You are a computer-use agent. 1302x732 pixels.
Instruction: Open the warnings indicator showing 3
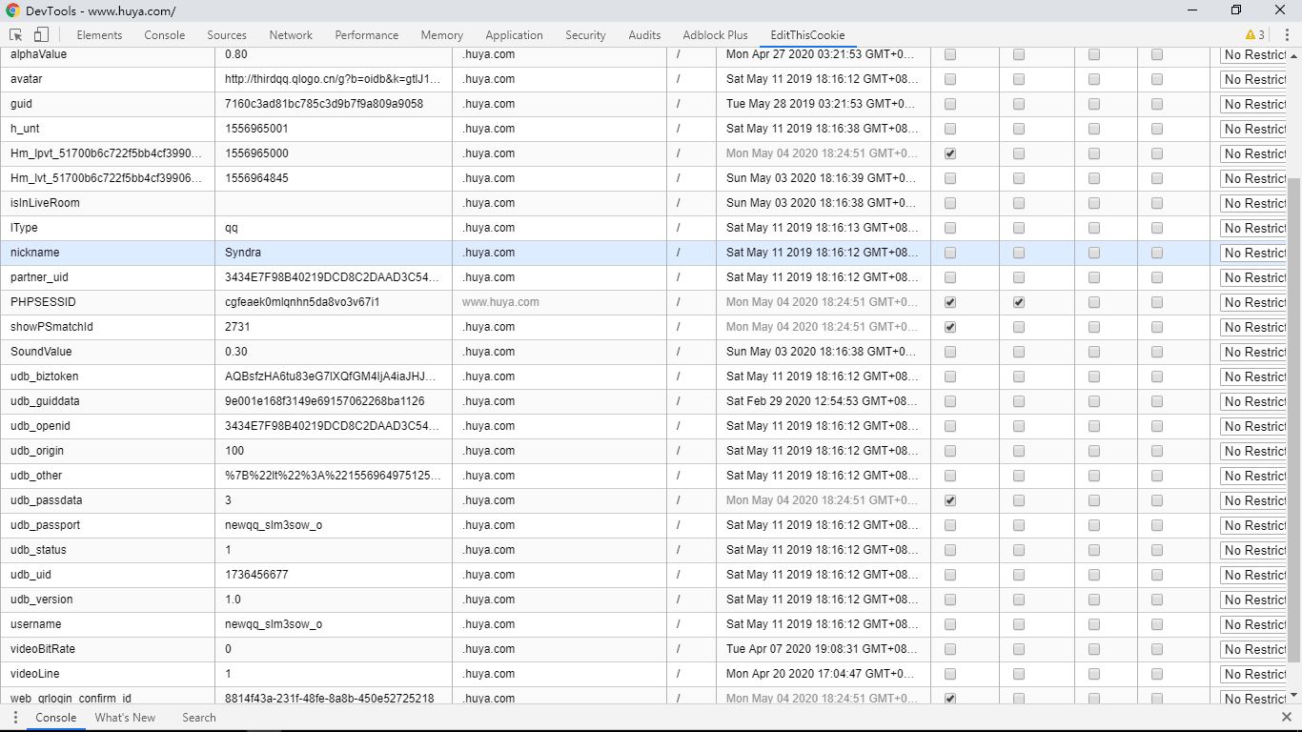[1255, 34]
